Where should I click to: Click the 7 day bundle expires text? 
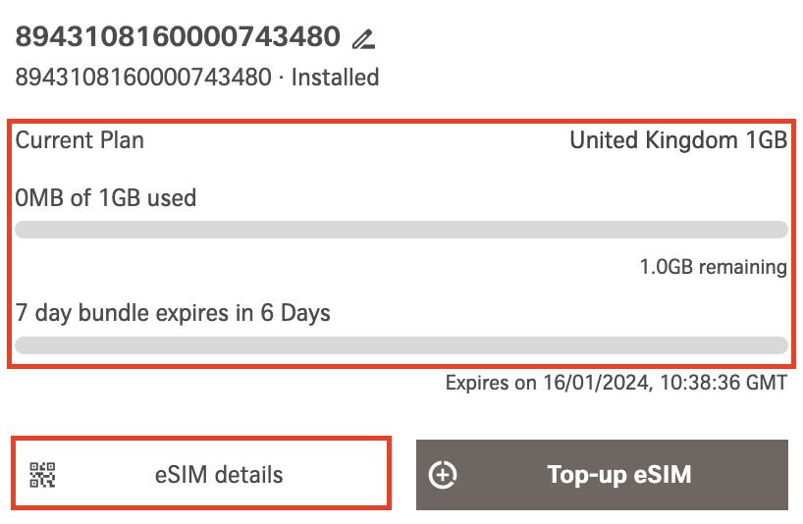(173, 314)
